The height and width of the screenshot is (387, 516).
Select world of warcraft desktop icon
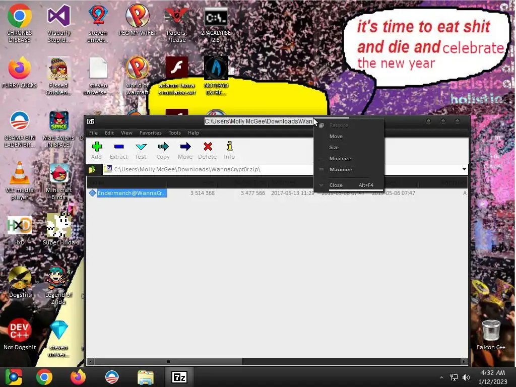[137, 76]
